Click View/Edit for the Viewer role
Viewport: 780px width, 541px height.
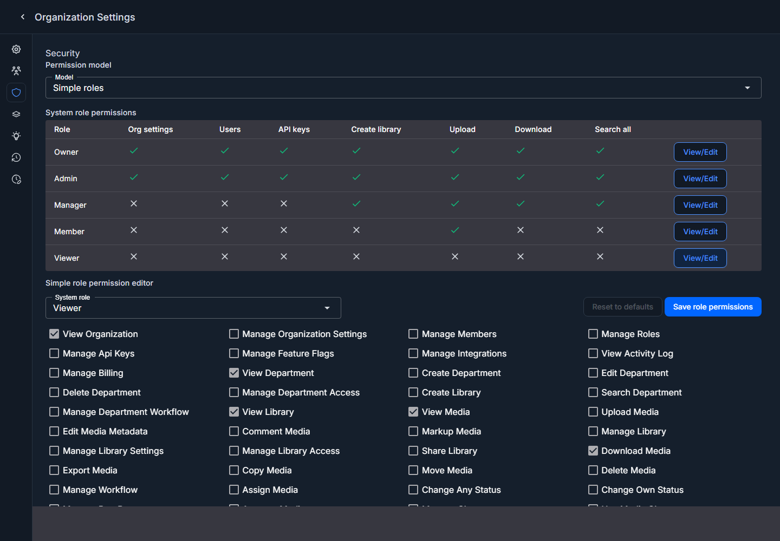[700, 258]
